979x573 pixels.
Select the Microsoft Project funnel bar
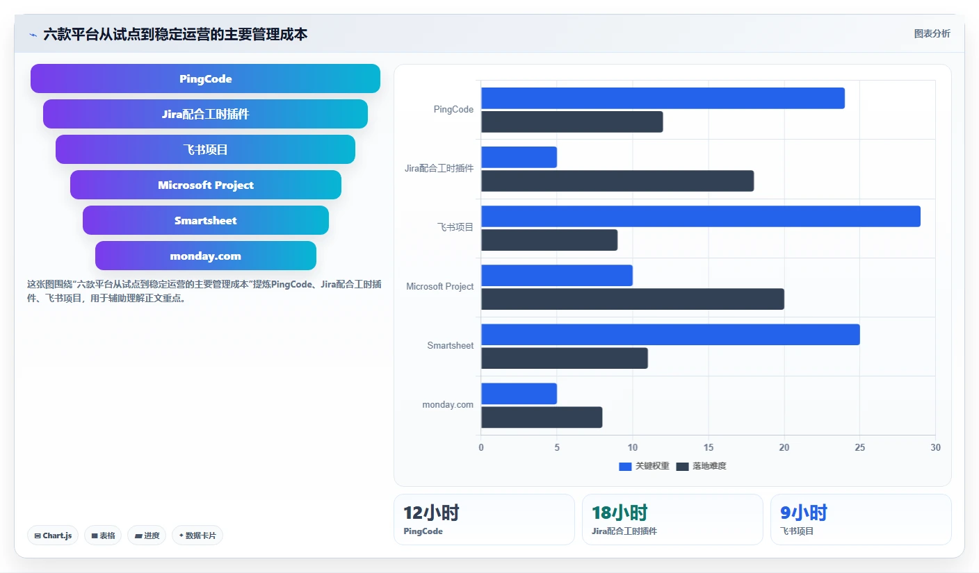click(x=205, y=185)
